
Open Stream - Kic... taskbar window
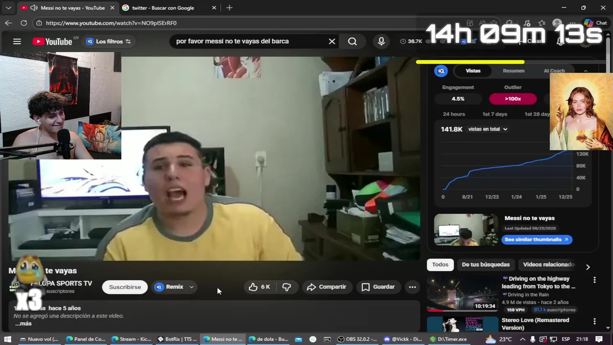click(131, 339)
